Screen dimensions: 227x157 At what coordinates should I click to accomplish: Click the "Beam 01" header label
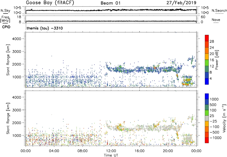110,3
